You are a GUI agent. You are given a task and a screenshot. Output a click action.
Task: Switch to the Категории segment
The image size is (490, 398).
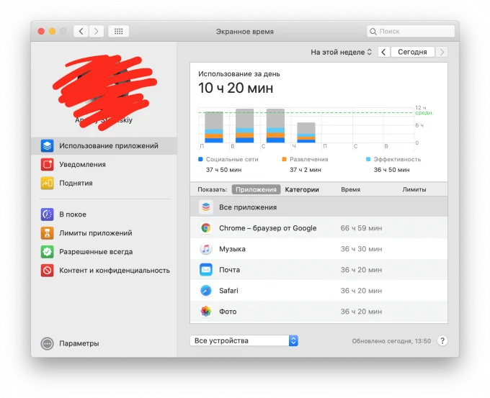pyautogui.click(x=302, y=189)
